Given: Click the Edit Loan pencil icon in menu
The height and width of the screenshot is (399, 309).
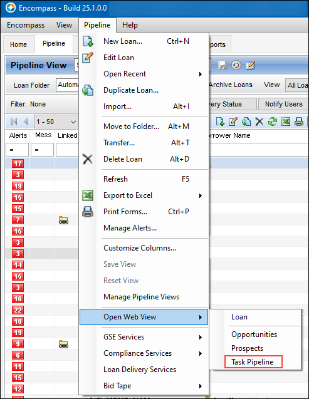Looking at the screenshot, I should tap(88, 58).
